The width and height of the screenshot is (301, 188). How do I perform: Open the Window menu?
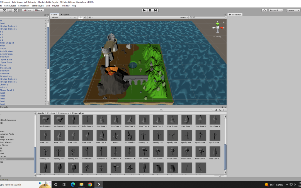tap(65, 6)
